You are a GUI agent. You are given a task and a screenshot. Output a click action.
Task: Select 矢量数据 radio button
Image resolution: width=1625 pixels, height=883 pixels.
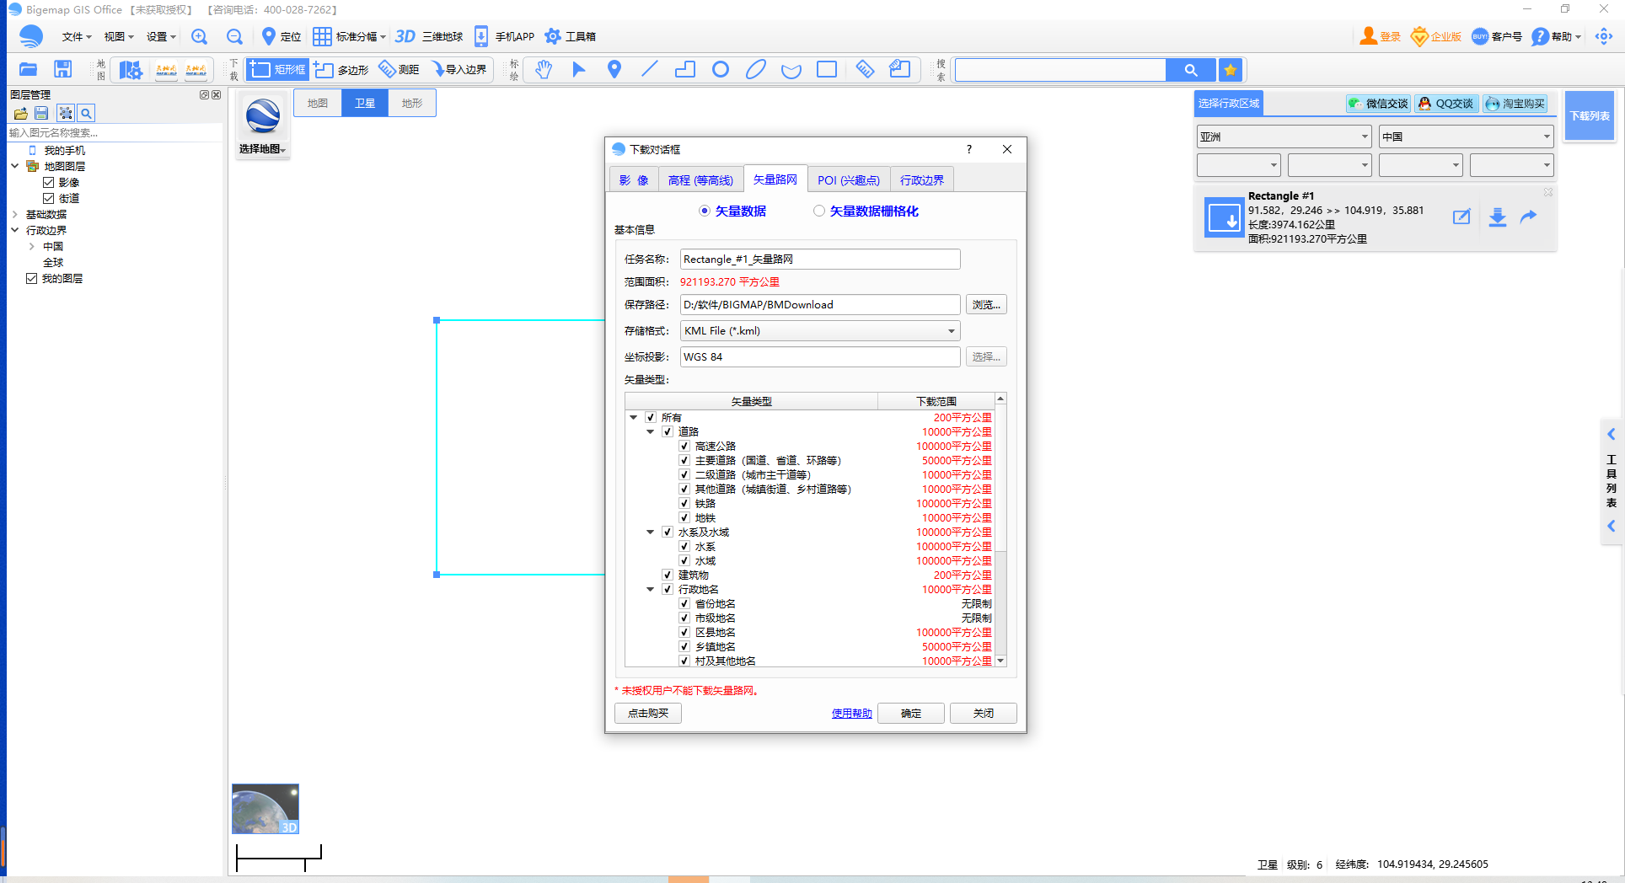(705, 211)
